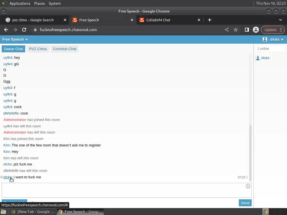The height and width of the screenshot is (215, 287).
Task: Toggle the Chrome side panel icon
Action: point(247,30)
